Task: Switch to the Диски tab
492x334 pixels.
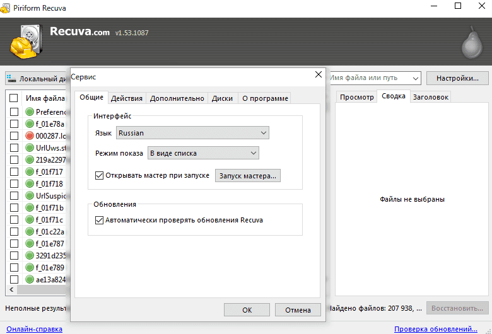Action: [222, 98]
